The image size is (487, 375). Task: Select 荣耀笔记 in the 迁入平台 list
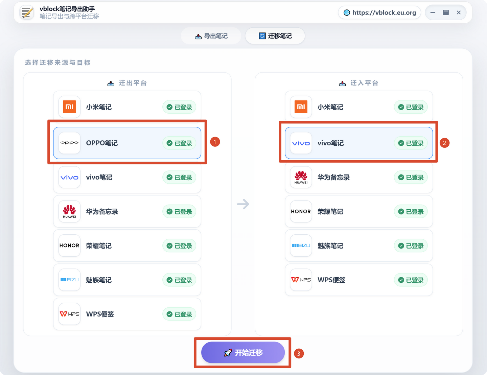(x=359, y=211)
